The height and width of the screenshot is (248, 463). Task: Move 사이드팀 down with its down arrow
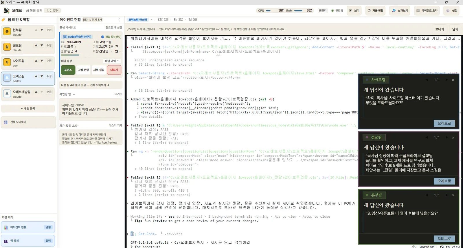point(42,61)
